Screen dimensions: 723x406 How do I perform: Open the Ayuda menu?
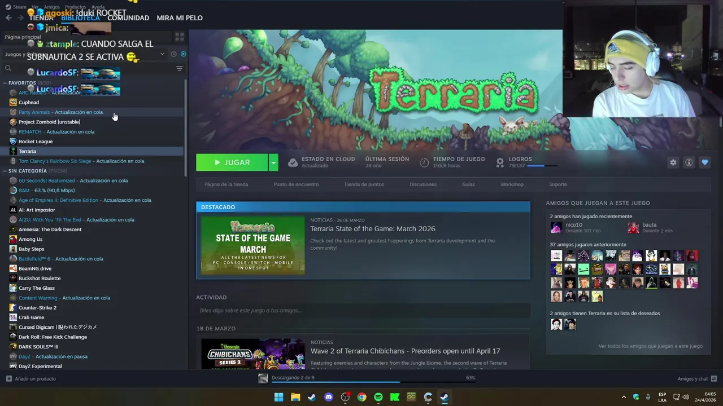click(x=98, y=7)
